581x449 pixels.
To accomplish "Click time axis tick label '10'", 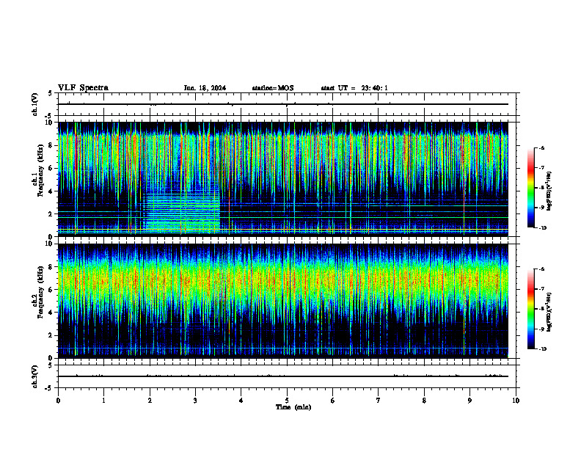I will [x=516, y=401].
